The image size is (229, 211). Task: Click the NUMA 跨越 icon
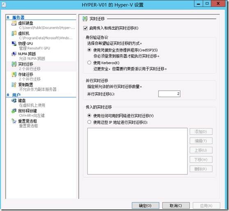pos(14,54)
